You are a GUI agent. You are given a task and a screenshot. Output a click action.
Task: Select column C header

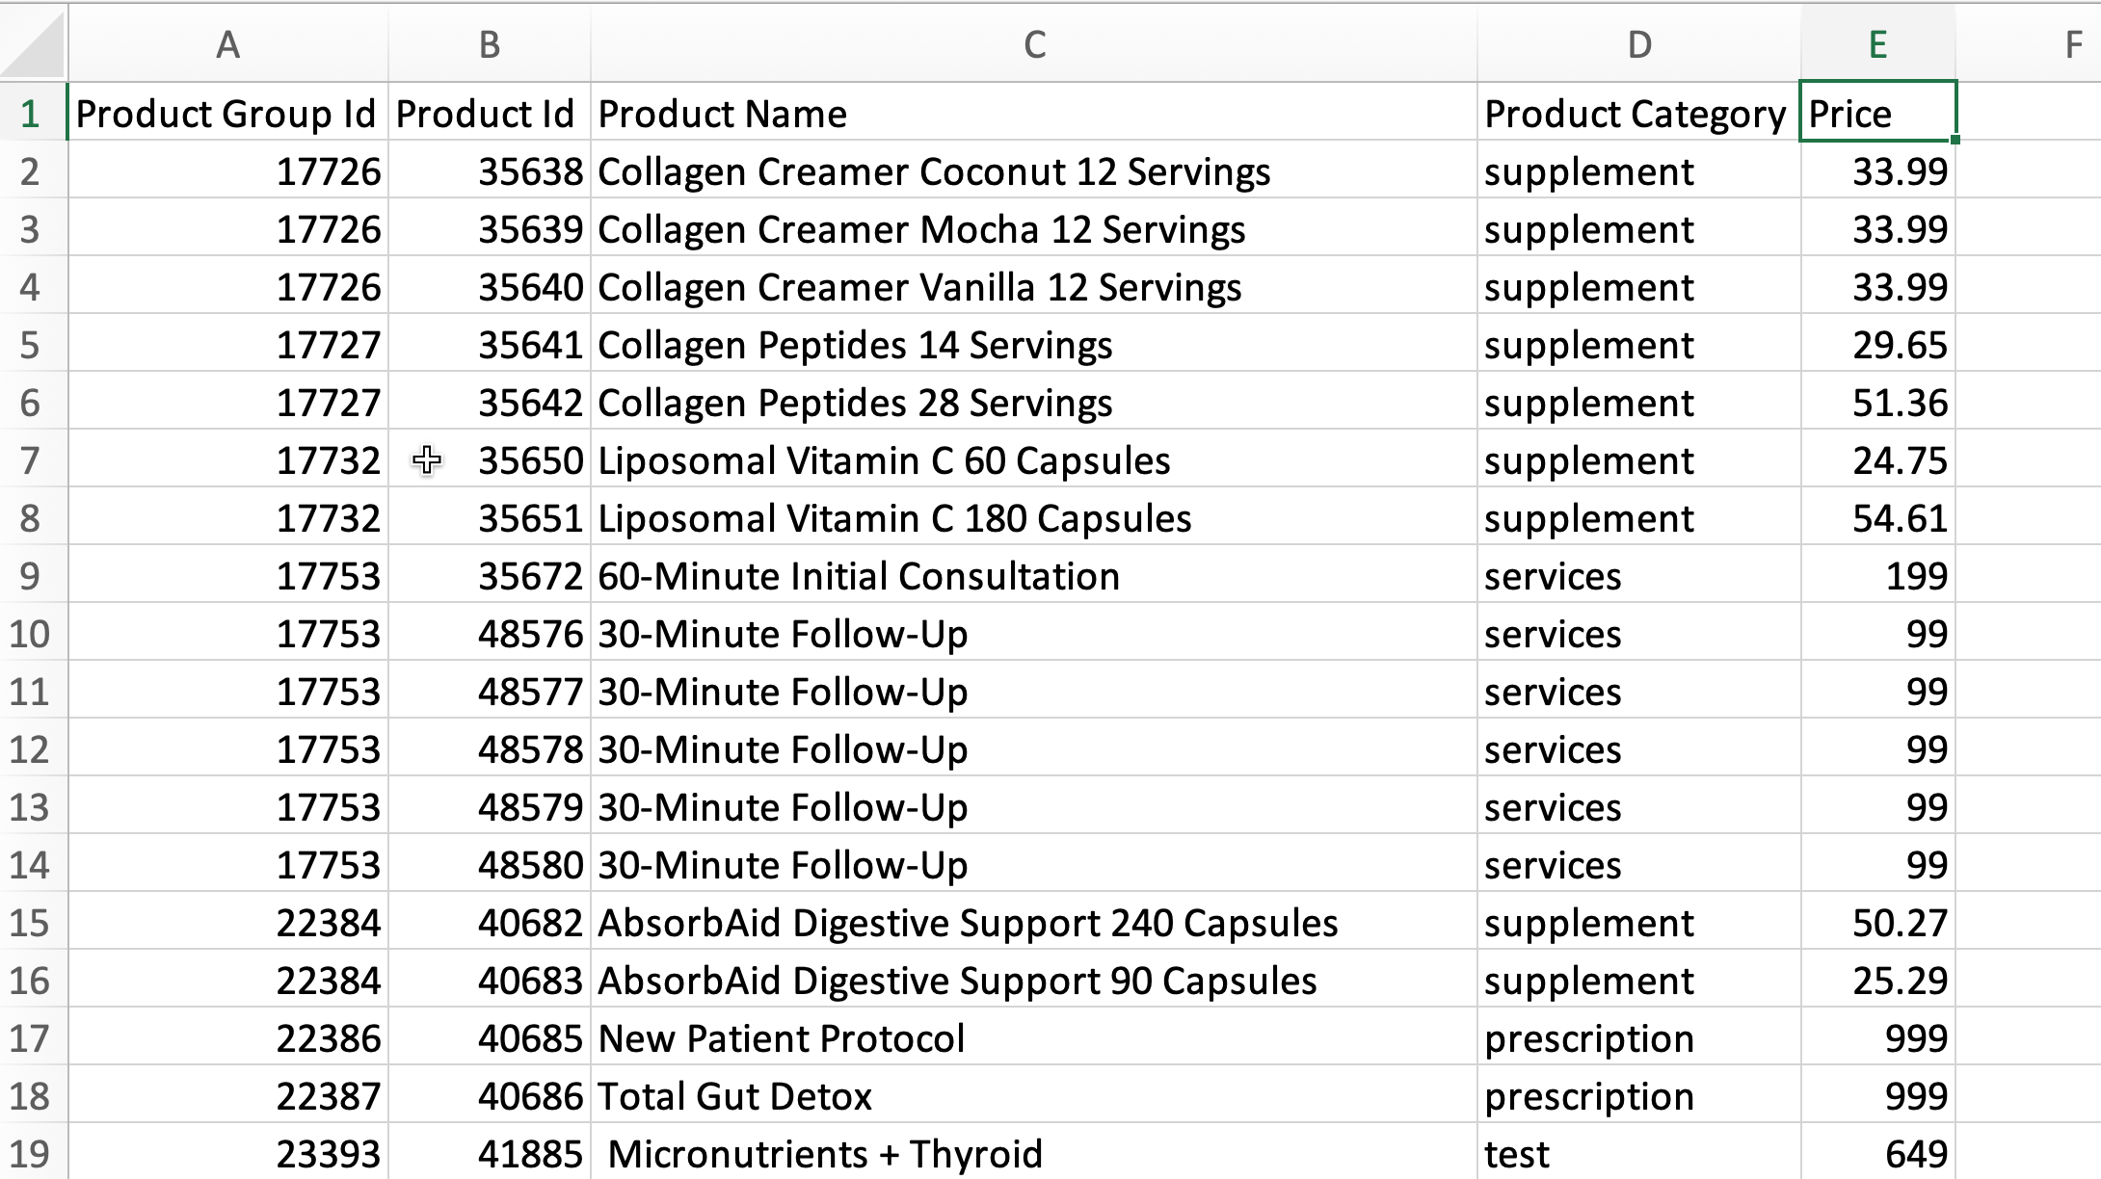(1034, 44)
